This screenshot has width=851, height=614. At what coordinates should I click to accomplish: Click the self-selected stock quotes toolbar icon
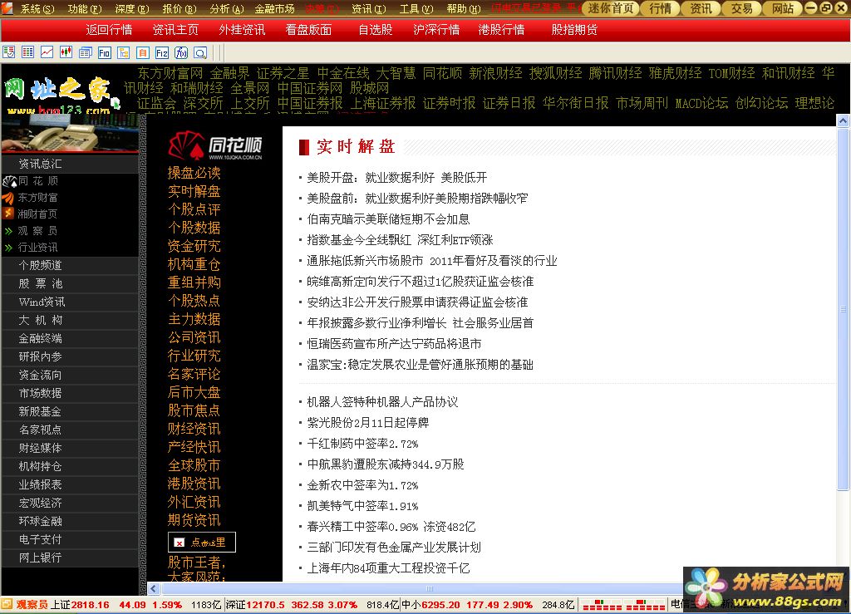8,52
